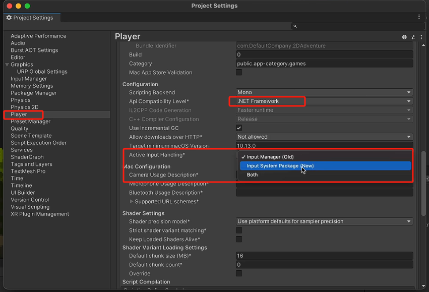Toggle the Override checkbox
Screen dimensions: 429x292
click(x=239, y=273)
